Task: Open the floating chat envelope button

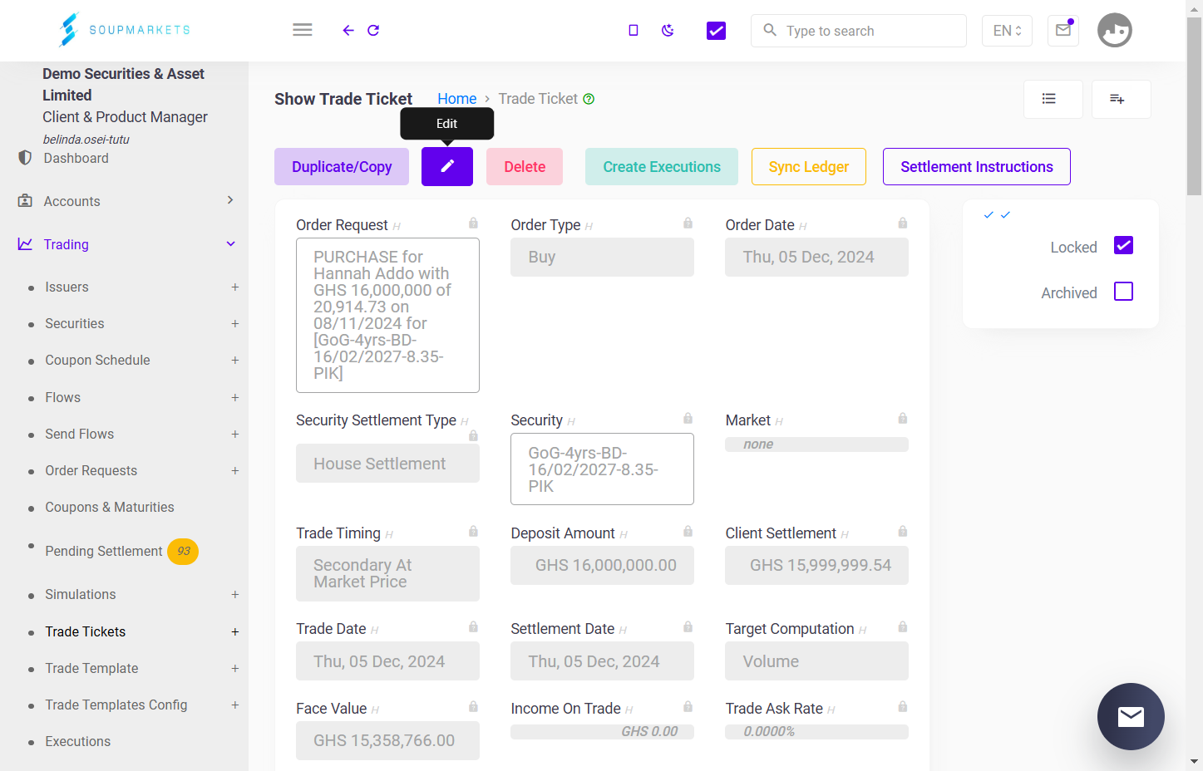Action: [x=1131, y=716]
